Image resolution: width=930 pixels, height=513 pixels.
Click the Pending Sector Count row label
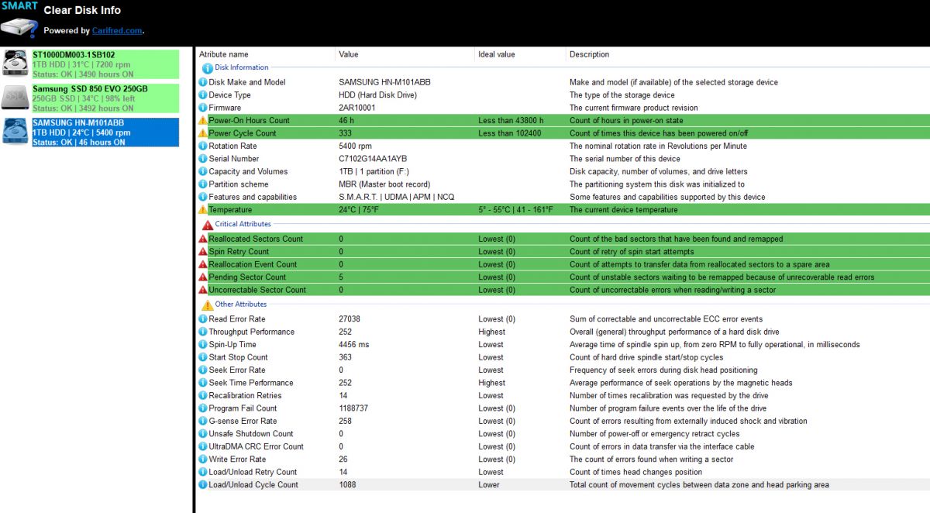[247, 277]
